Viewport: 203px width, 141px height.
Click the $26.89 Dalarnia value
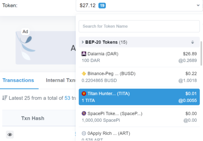click(190, 54)
